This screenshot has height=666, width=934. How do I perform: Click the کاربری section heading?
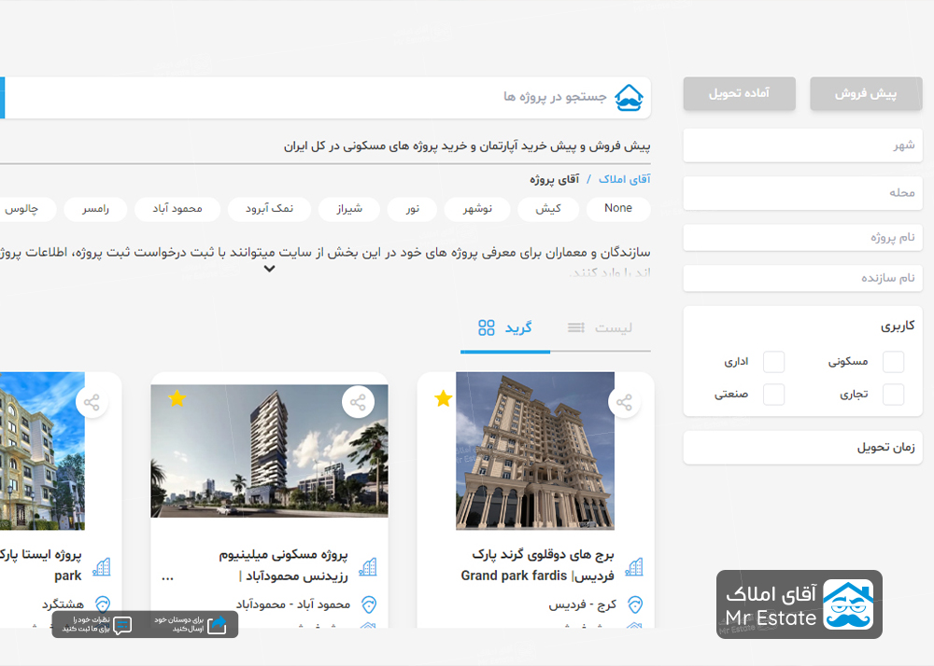pos(898,326)
